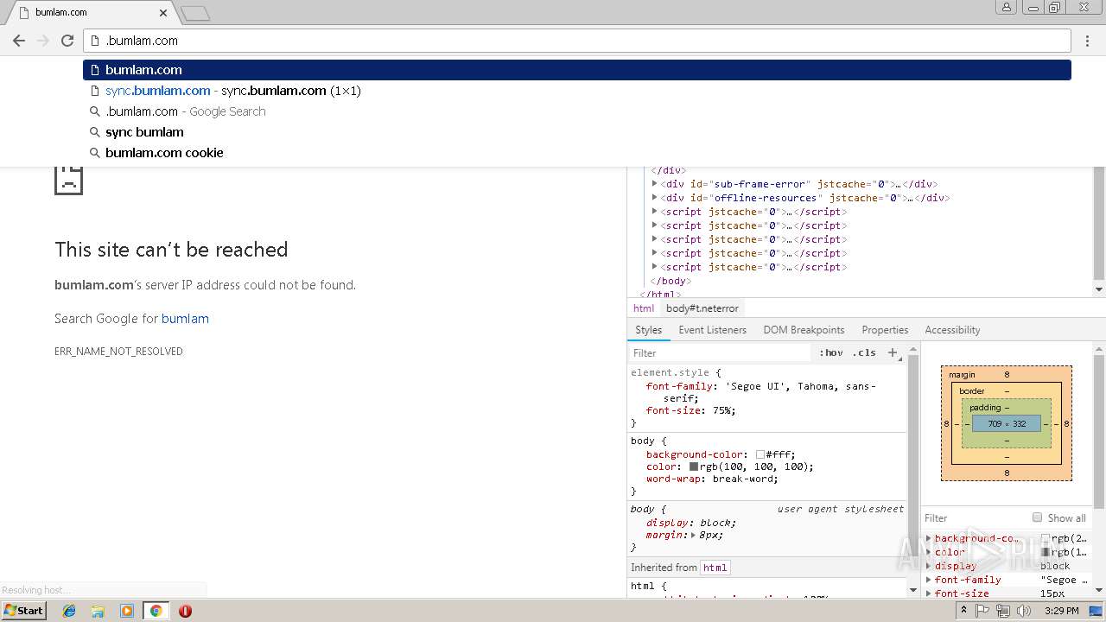This screenshot has height=622, width=1106.
Task: Choose the bumlam.com autocomplete suggestion
Action: point(577,70)
